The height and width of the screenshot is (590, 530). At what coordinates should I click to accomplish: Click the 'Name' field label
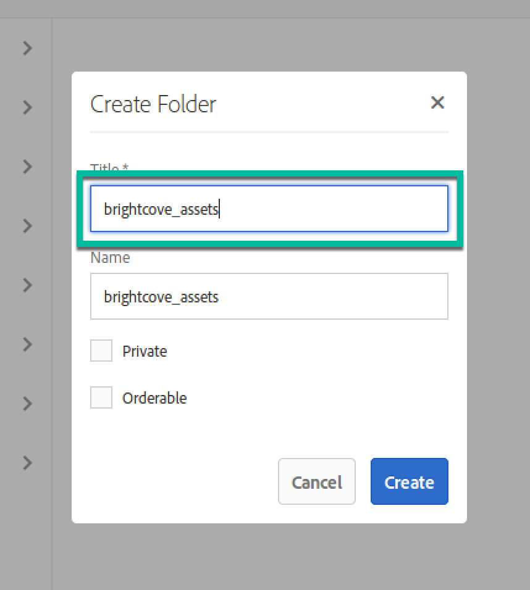coord(110,258)
